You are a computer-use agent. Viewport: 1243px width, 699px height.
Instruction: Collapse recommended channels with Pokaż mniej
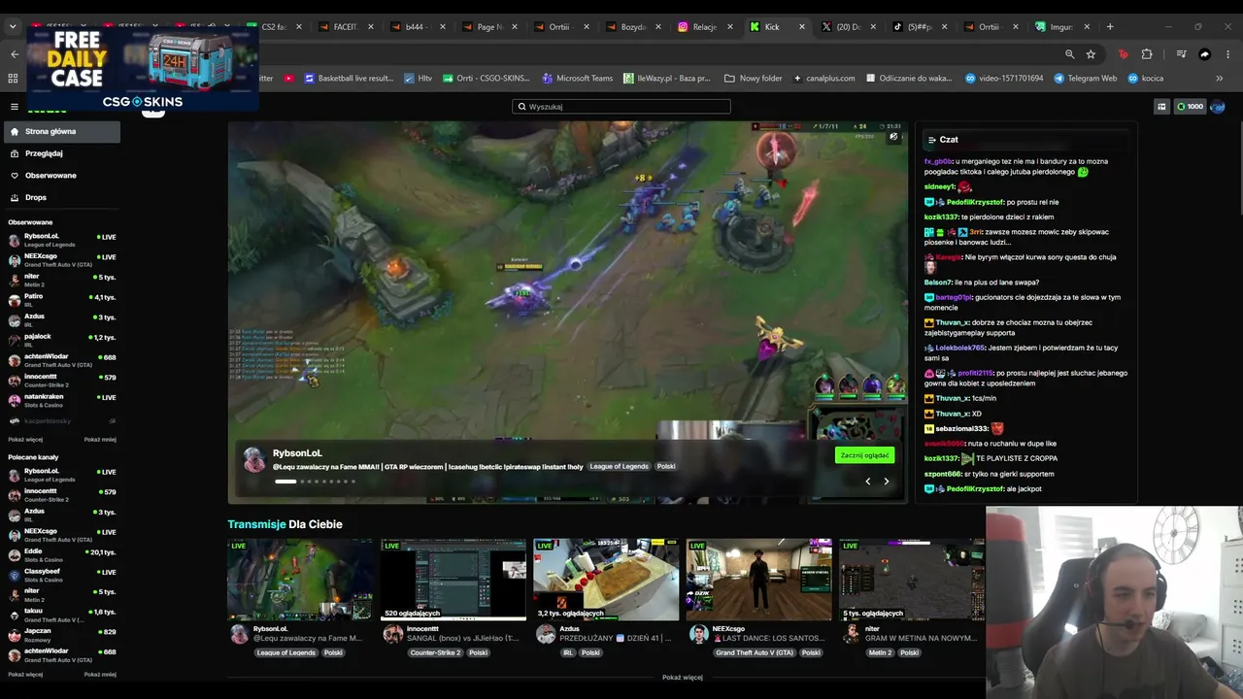100,674
